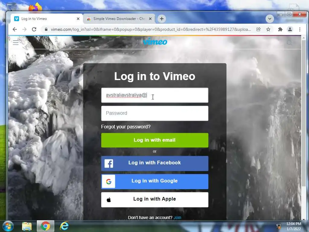Image resolution: width=309 pixels, height=232 pixels.
Task: Switch to Simple Vimeo Downloader tab
Action: 119,19
